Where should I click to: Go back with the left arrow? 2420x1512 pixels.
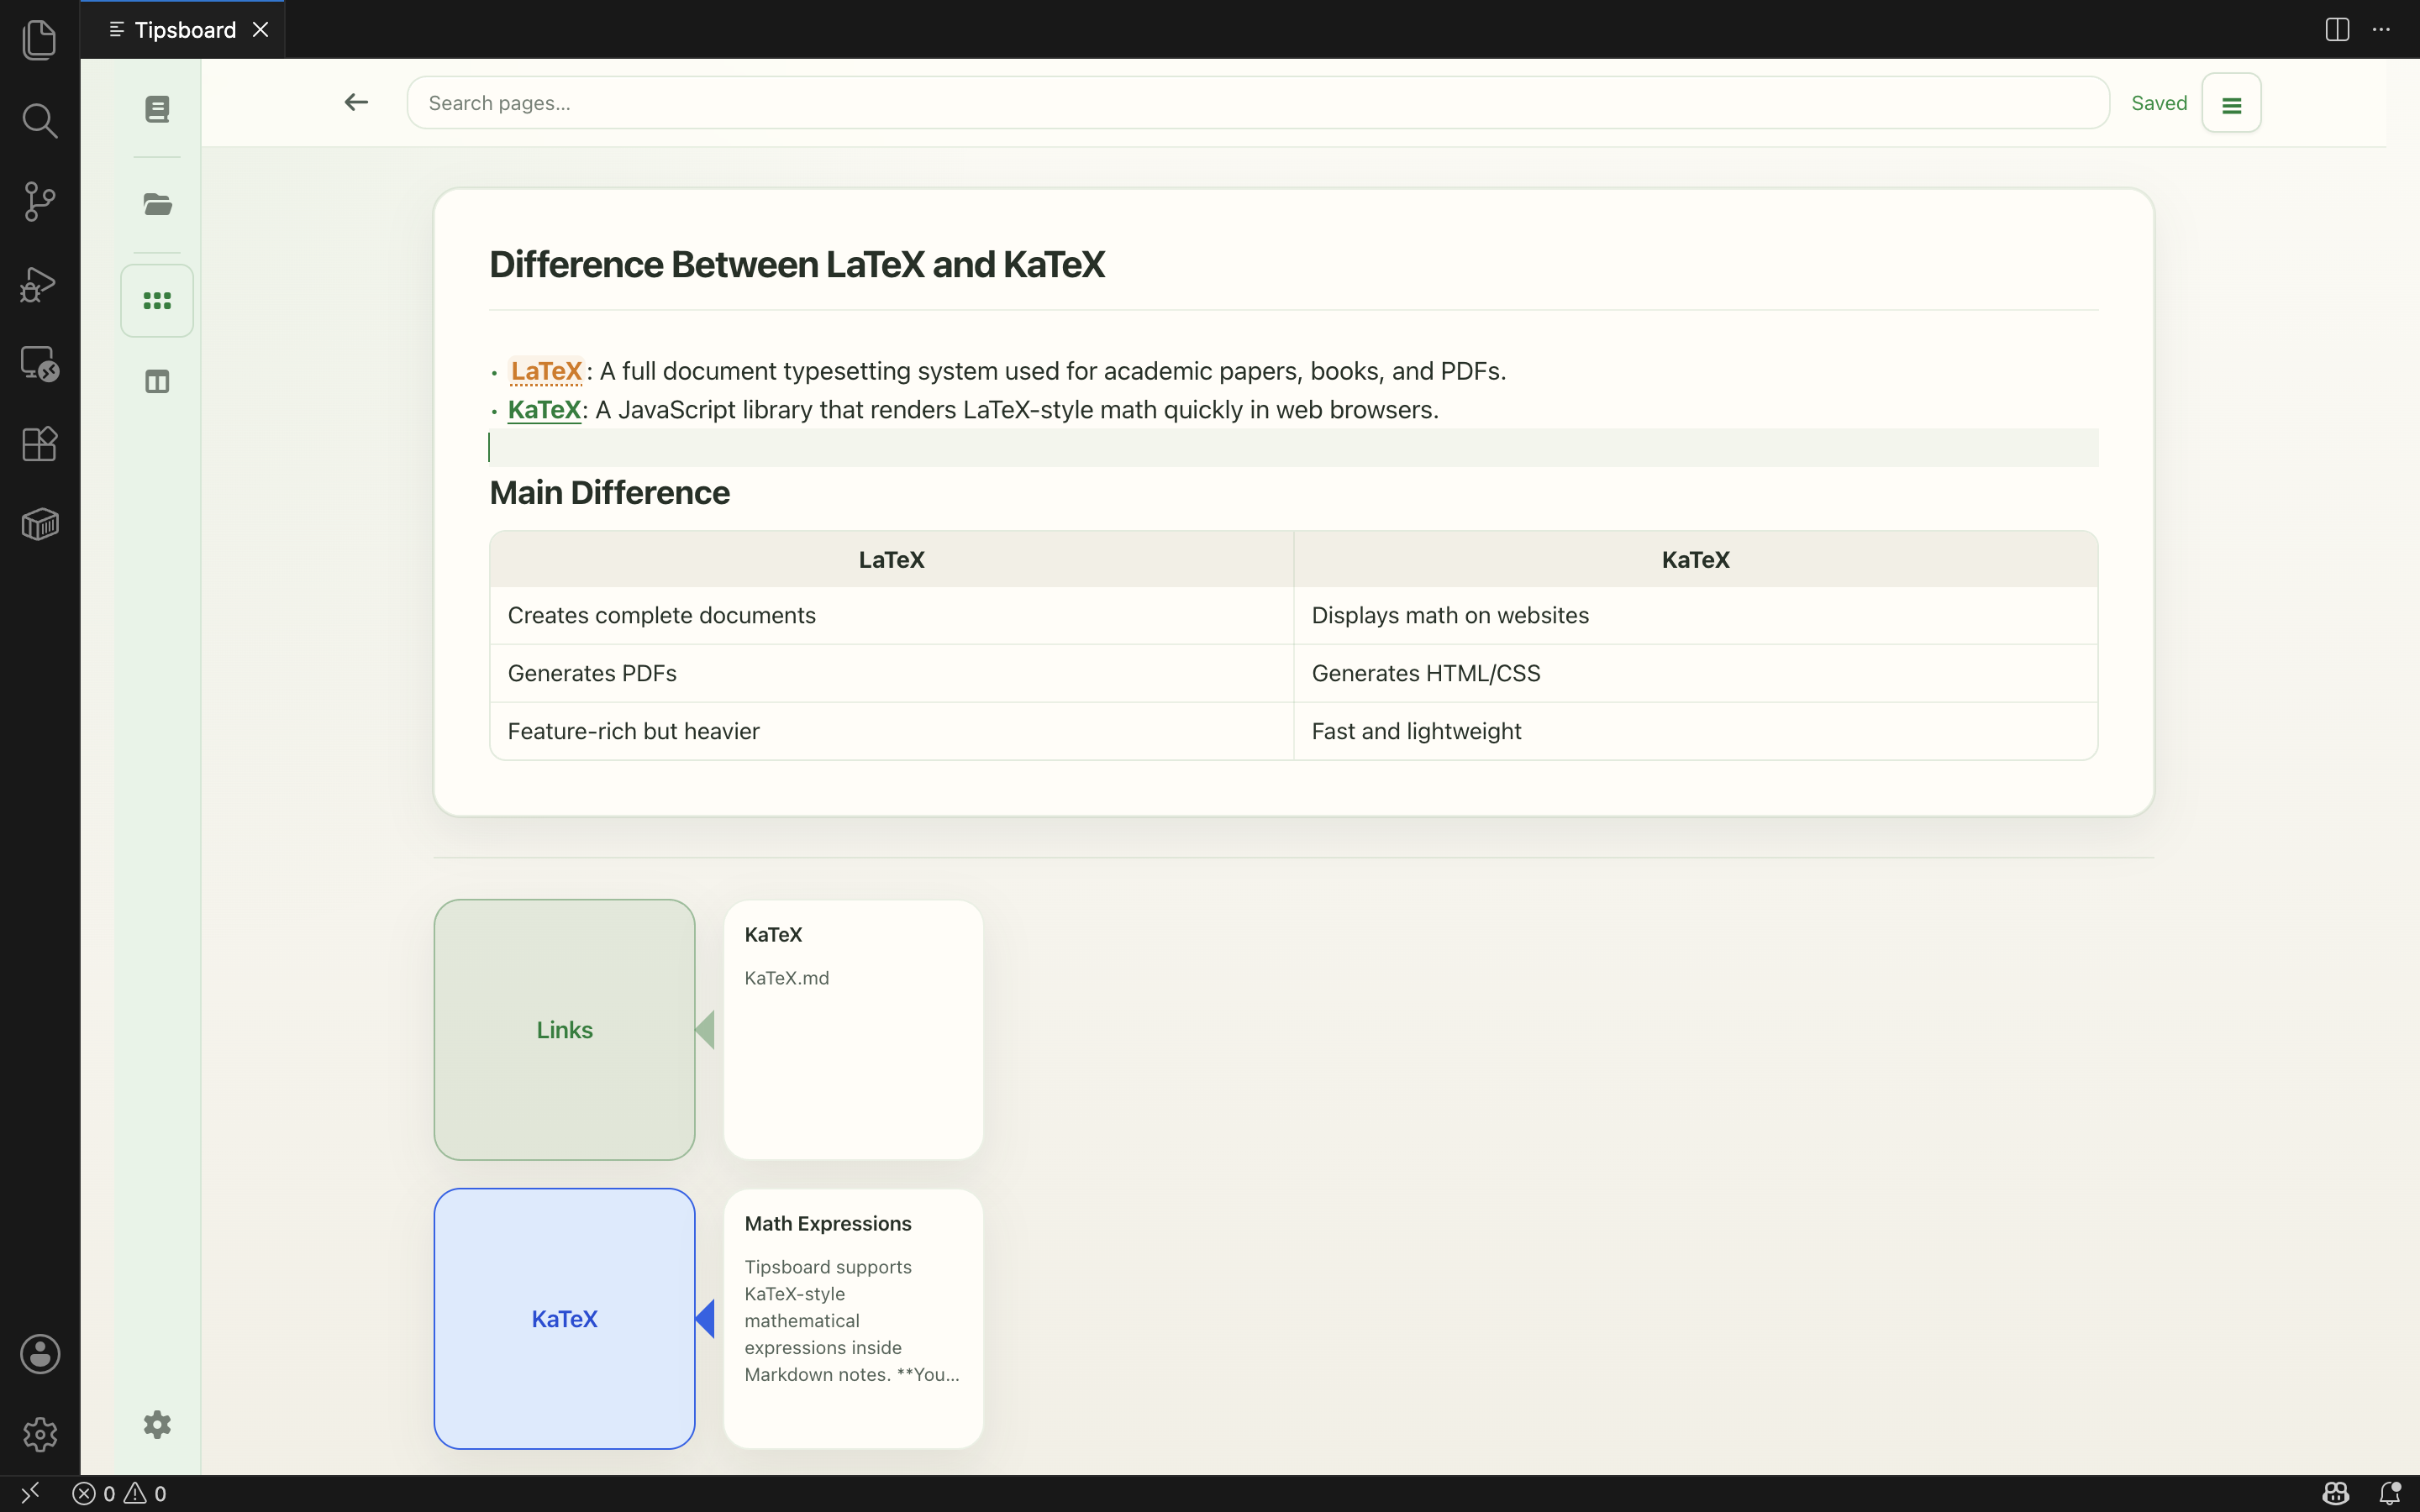[356, 102]
